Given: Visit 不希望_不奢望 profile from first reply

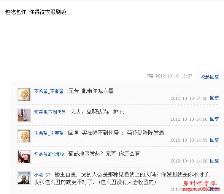Looking at the screenshot, I should tap(49, 91).
